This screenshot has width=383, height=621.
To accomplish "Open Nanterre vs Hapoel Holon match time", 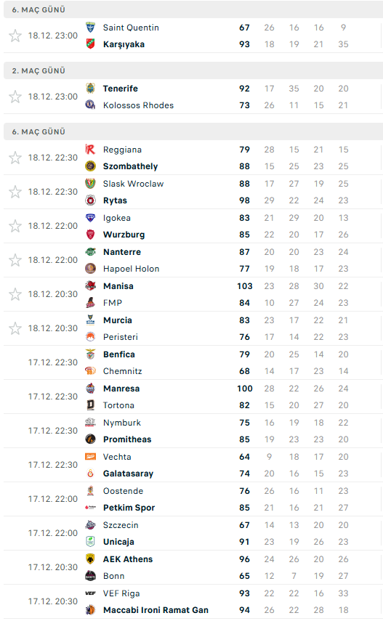I will (x=53, y=260).
